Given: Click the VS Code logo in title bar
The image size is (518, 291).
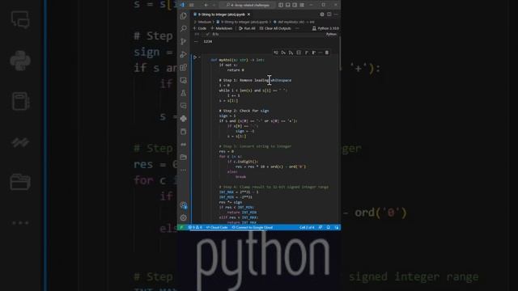Looking at the screenshot, I should pyautogui.click(x=183, y=5).
